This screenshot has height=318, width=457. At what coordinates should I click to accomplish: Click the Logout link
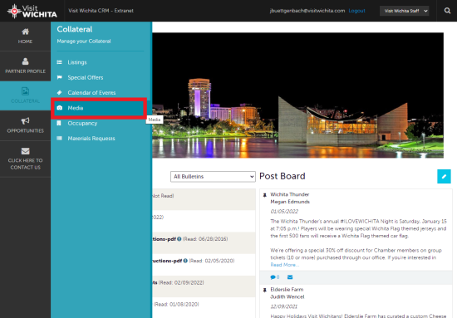click(356, 11)
